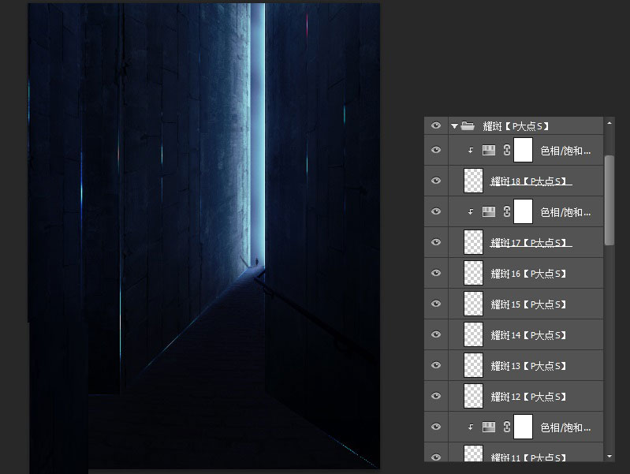630x474 pixels.
Task: Click layer name 耀斑16【P大点S】
Action: pos(528,274)
